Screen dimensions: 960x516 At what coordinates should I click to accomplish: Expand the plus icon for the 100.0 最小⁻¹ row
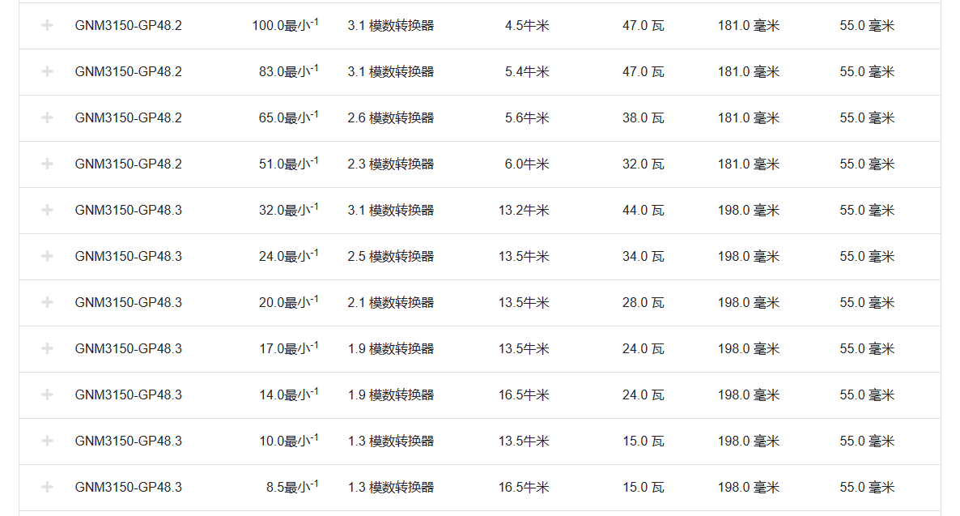(48, 25)
